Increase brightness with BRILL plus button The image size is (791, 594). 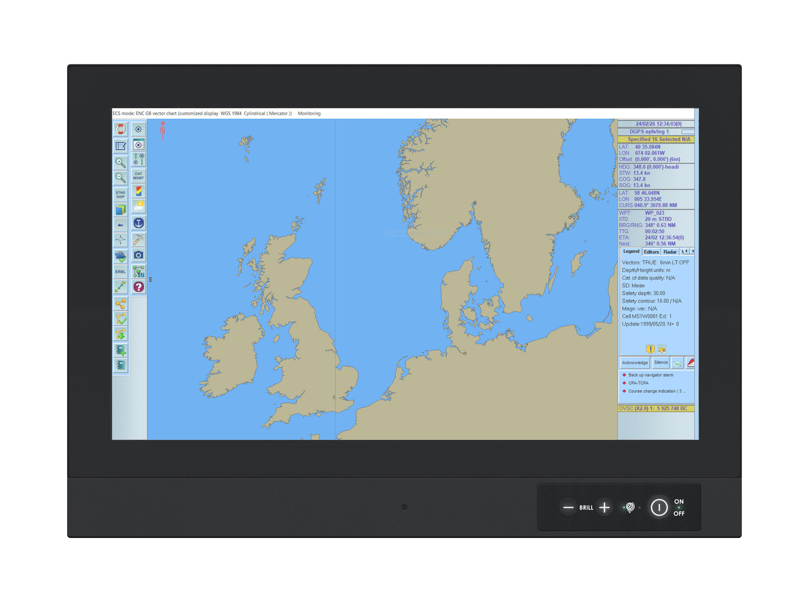pyautogui.click(x=604, y=507)
